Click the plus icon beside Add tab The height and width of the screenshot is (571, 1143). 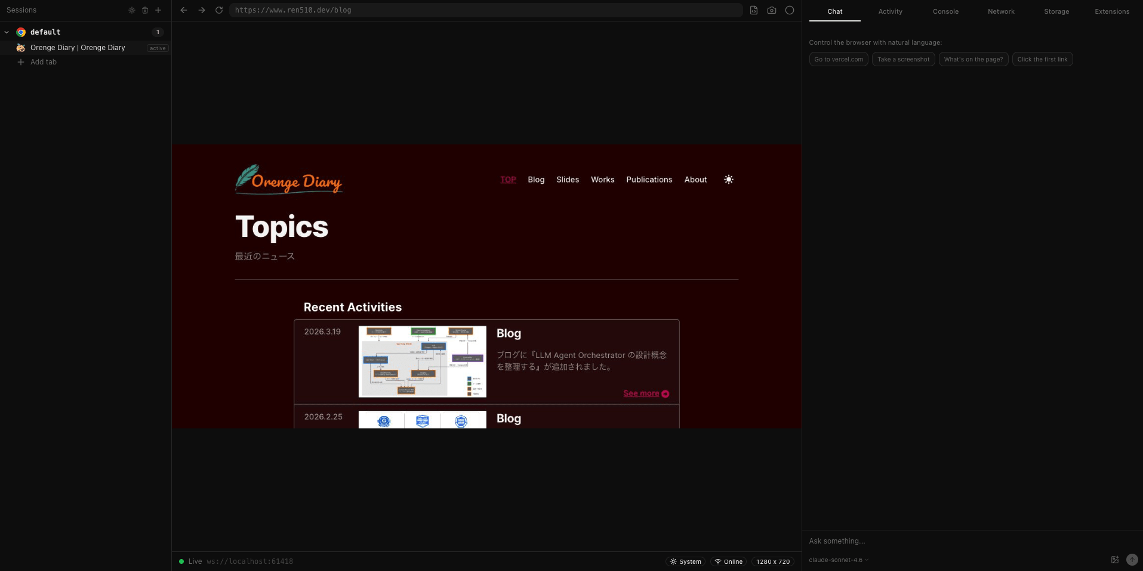pyautogui.click(x=21, y=62)
